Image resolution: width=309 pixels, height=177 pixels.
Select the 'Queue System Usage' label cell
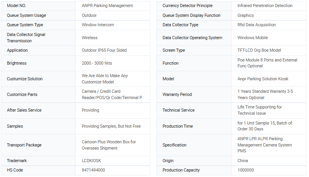(38, 15)
